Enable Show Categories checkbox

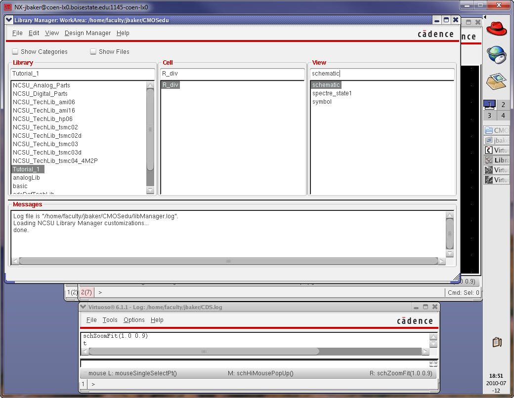pos(15,51)
